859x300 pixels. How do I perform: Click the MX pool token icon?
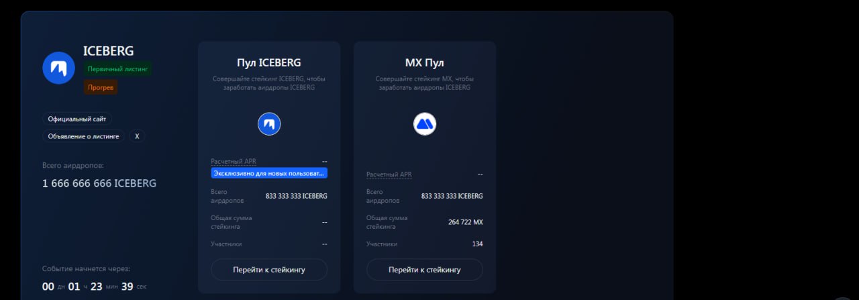pyautogui.click(x=425, y=124)
